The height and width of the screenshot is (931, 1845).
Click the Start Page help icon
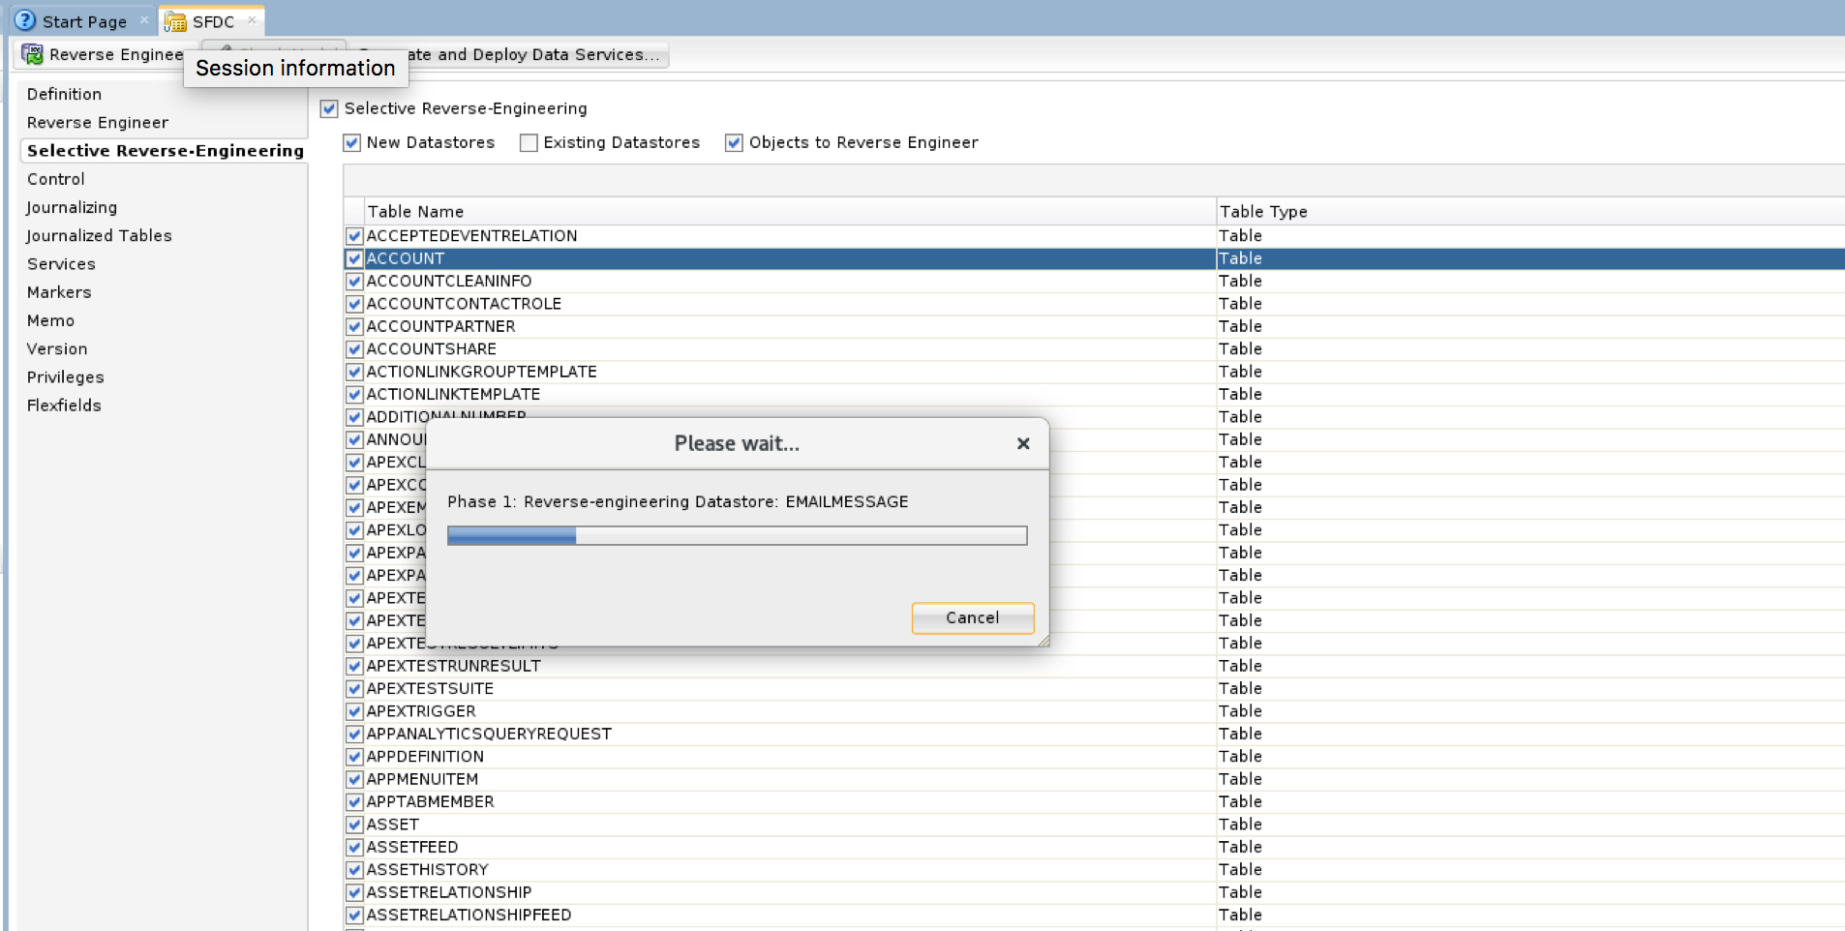pyautogui.click(x=25, y=20)
